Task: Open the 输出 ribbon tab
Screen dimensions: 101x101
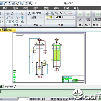Action: tap(56, 8)
